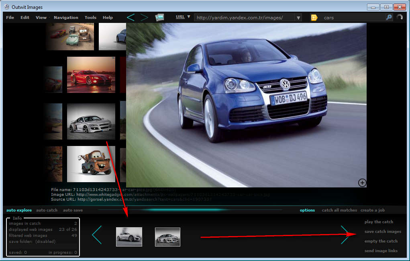Open the Tools menu

[x=90, y=18]
